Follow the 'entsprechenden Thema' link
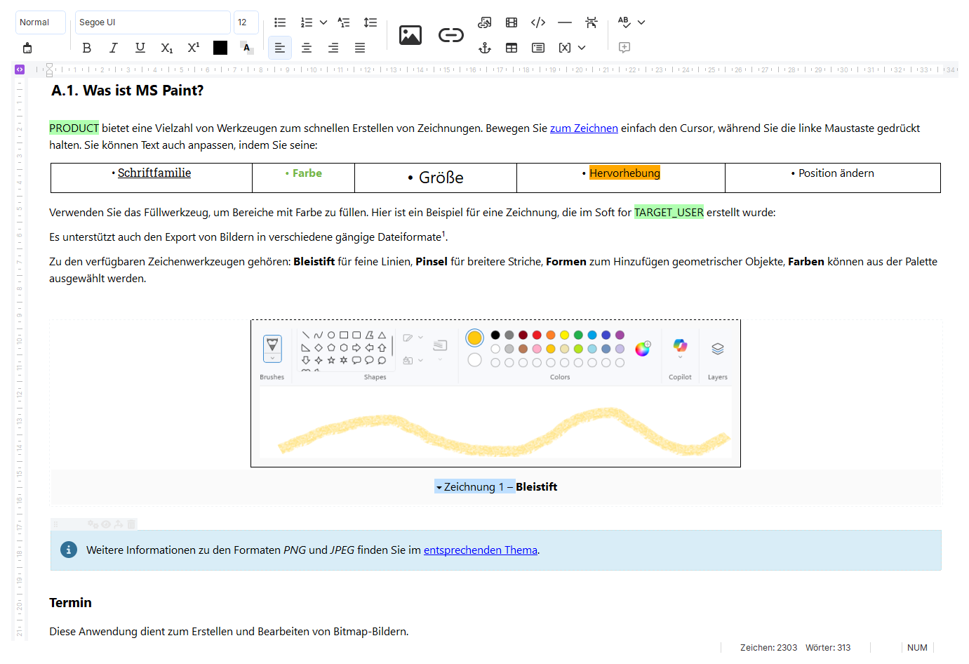Image resolution: width=969 pixels, height=664 pixels. 480,550
